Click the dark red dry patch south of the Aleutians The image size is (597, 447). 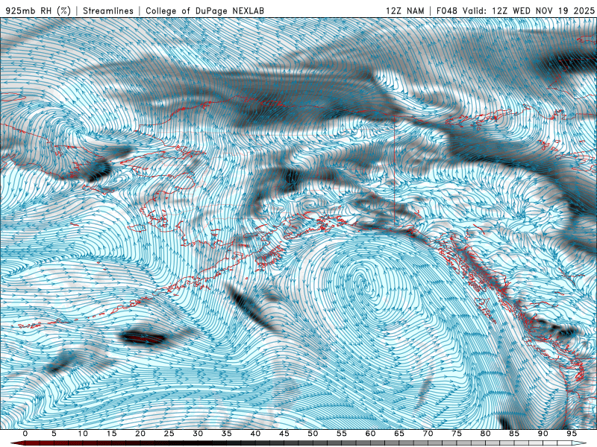[x=143, y=337]
